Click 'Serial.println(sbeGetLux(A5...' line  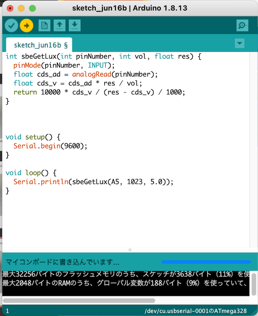tap(93, 182)
